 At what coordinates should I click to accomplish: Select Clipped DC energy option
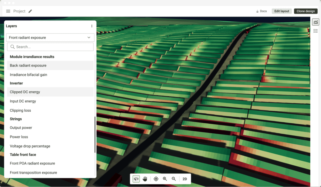pyautogui.click(x=25, y=92)
